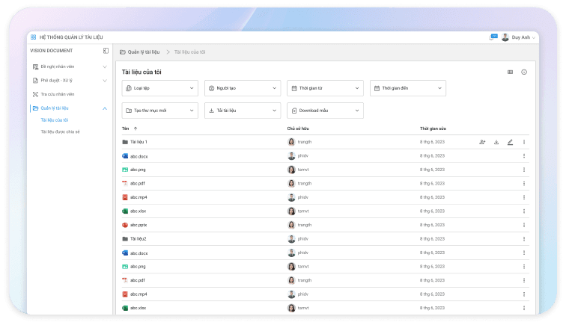Viewport: 566px width, 325px height.
Task: Open the Thời gian từ date picker
Action: point(324,88)
